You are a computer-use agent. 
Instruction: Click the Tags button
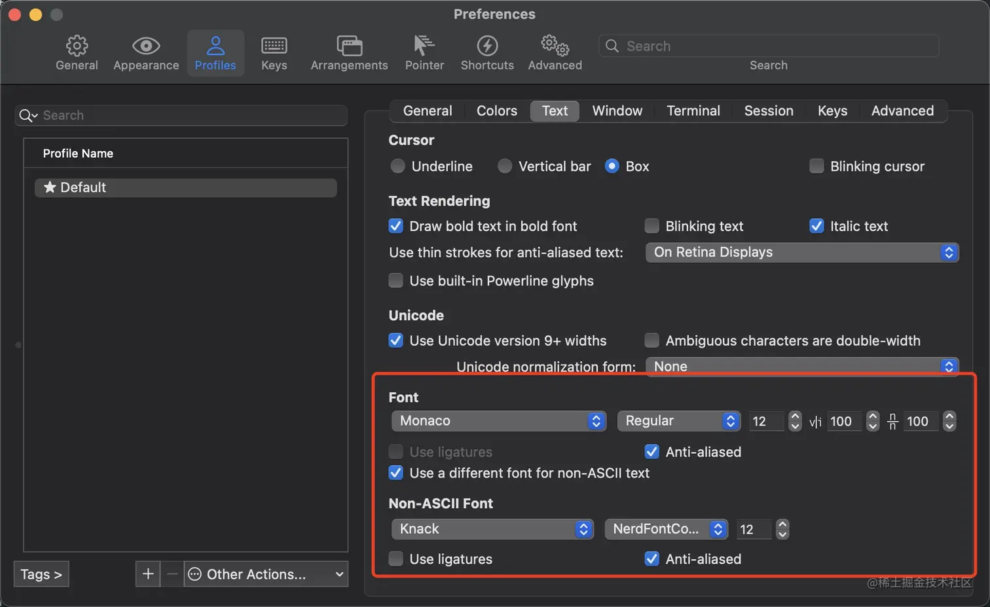41,574
